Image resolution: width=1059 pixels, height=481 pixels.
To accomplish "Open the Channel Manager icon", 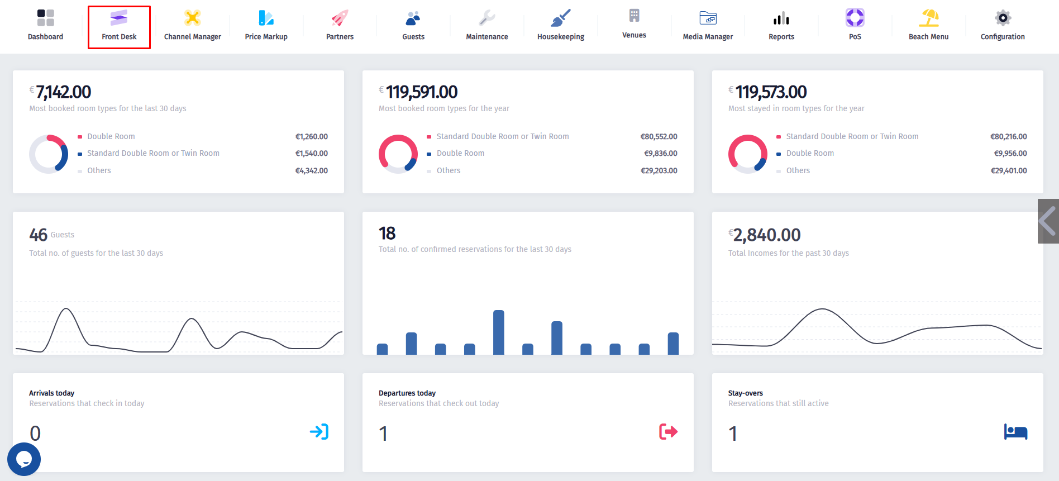I will [193, 18].
